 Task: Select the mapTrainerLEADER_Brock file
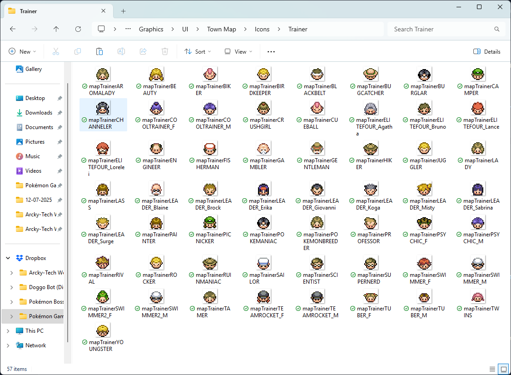210,195
